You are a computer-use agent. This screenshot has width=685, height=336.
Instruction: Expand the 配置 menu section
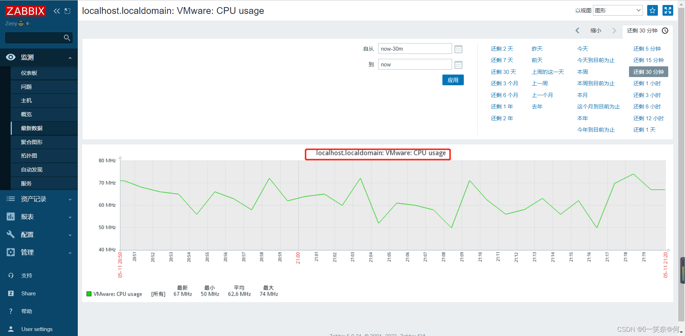pos(70,235)
